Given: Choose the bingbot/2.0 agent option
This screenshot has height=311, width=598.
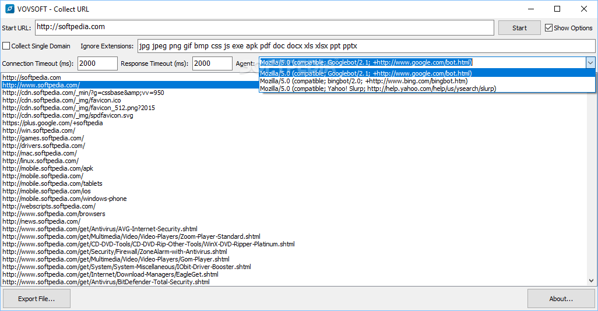Looking at the screenshot, I should click(x=427, y=81).
